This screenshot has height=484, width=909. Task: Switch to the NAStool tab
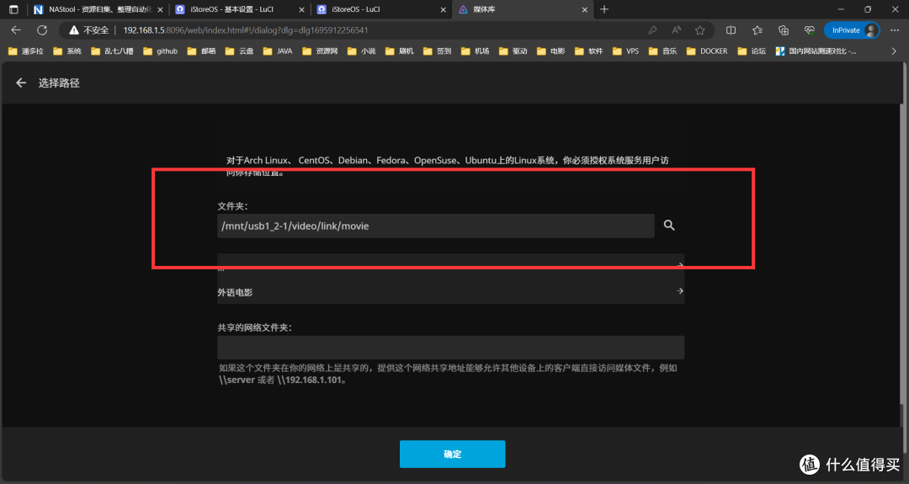tap(98, 10)
